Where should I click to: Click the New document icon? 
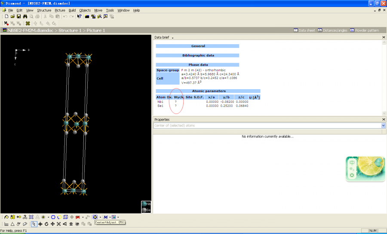click(6, 16)
